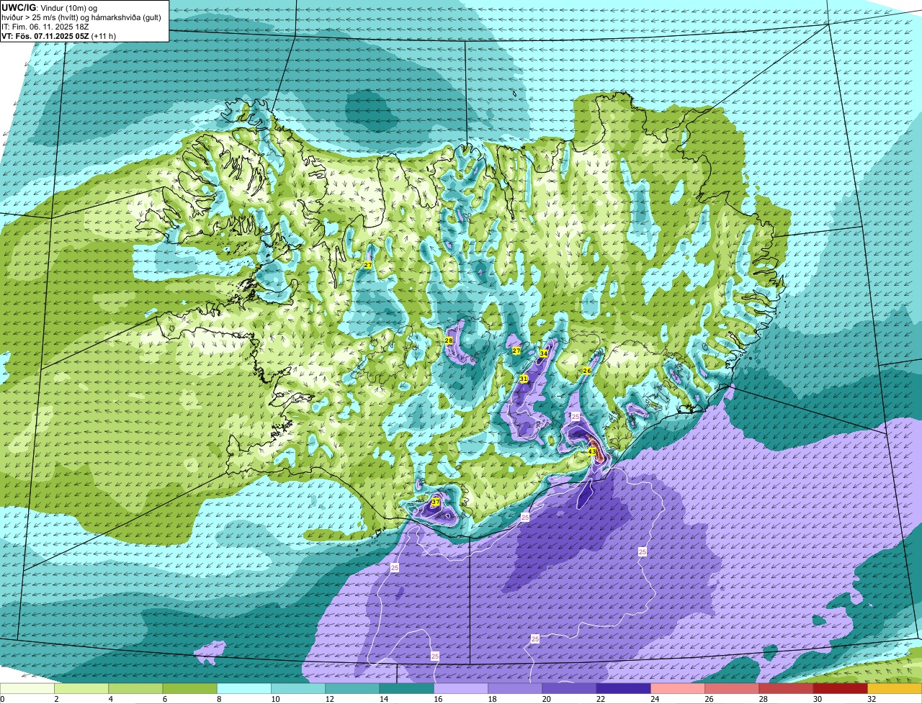Click the 20–22 m/s purple legend swatch
The image size is (922, 704).
[569, 688]
